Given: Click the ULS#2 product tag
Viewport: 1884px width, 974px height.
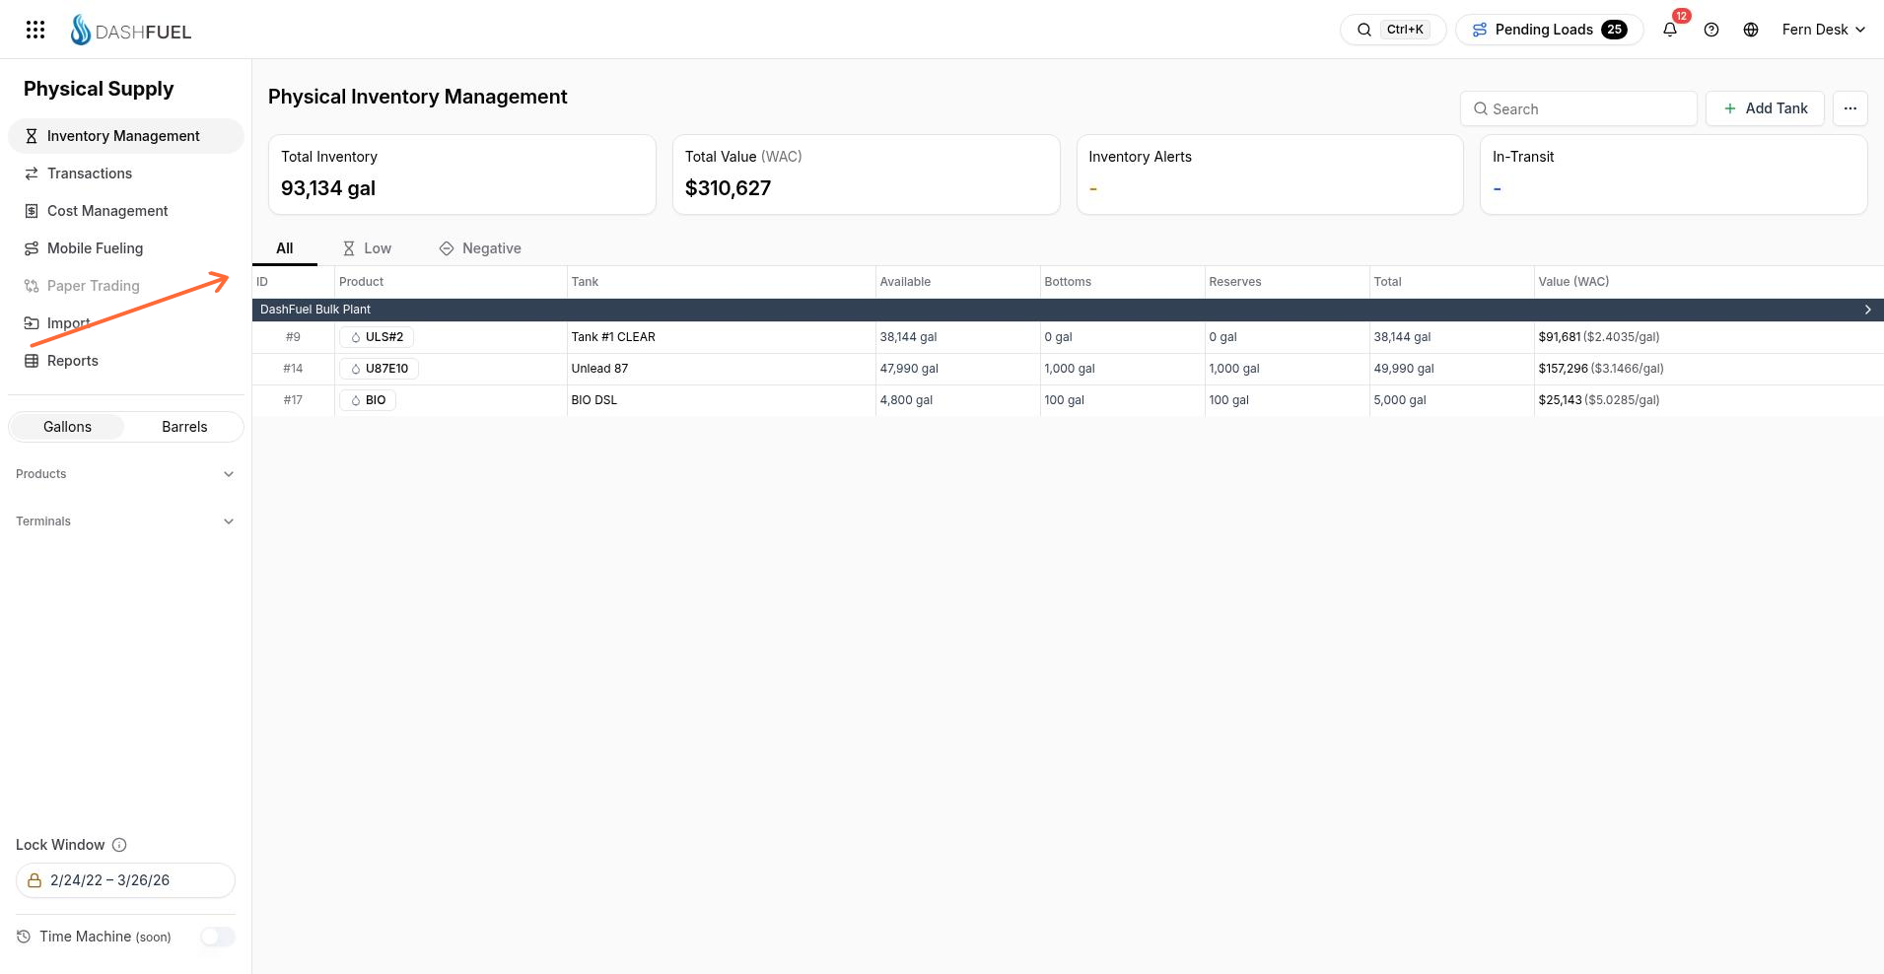Looking at the screenshot, I should click(x=377, y=337).
